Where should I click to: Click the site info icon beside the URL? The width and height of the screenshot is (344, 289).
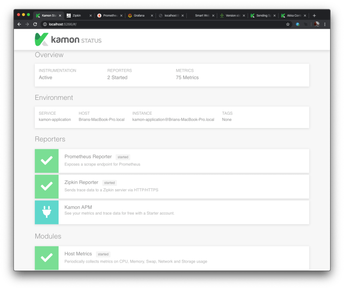[x=45, y=24]
